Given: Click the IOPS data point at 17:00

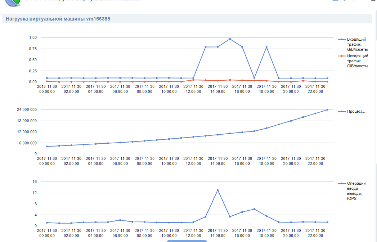Looking at the screenshot, I should pyautogui.click(x=254, y=209).
